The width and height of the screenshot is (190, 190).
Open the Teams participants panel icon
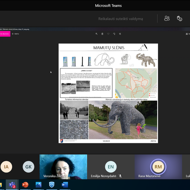coord(167,19)
